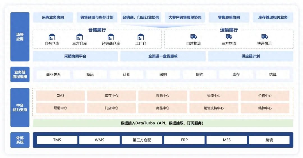Click the 中台能力支持 side label
The width and height of the screenshot is (303, 158).
click(20, 107)
